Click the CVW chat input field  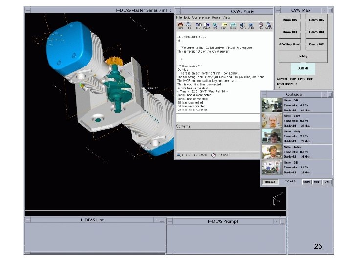[x=218, y=118]
